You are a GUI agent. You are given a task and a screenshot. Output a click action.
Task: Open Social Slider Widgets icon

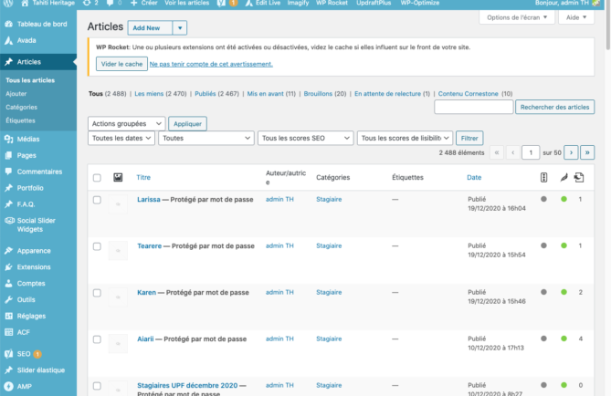point(9,221)
